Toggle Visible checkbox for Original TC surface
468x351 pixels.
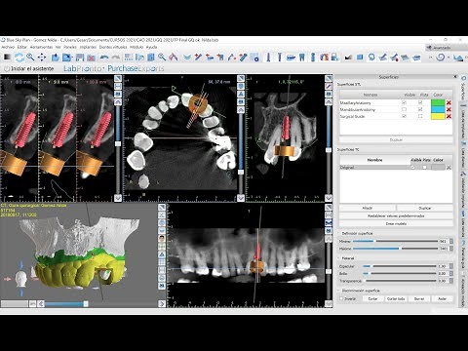click(412, 168)
